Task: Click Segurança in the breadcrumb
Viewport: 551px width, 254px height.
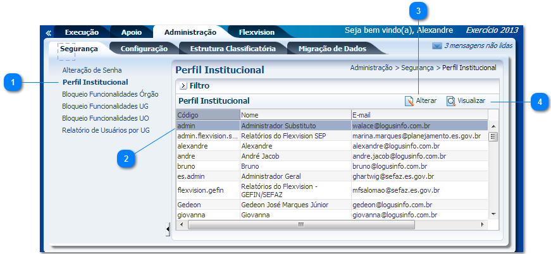Action: click(418, 67)
